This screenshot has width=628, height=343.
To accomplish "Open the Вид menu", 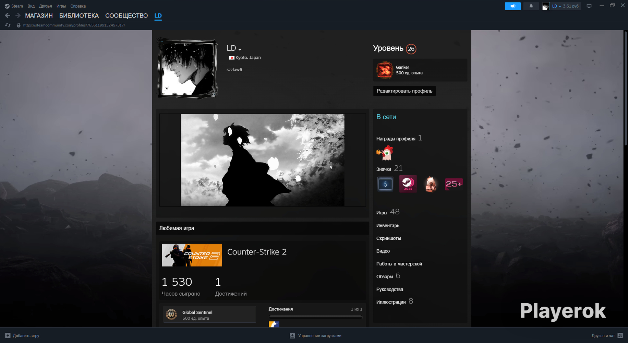I will tap(31, 6).
